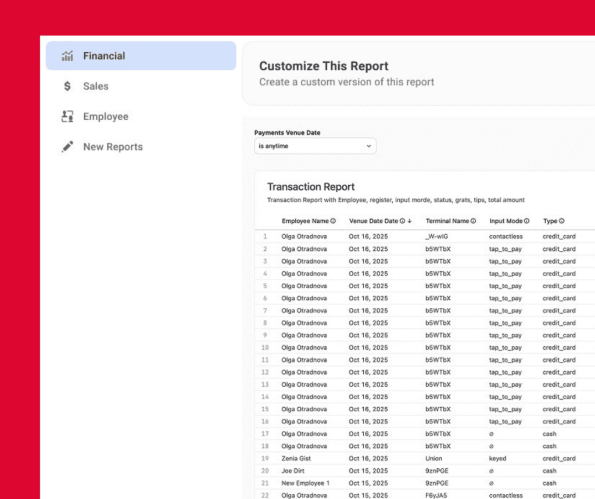Click the _W-wiG terminal cell in row 1
595x499 pixels.
pyautogui.click(x=436, y=237)
